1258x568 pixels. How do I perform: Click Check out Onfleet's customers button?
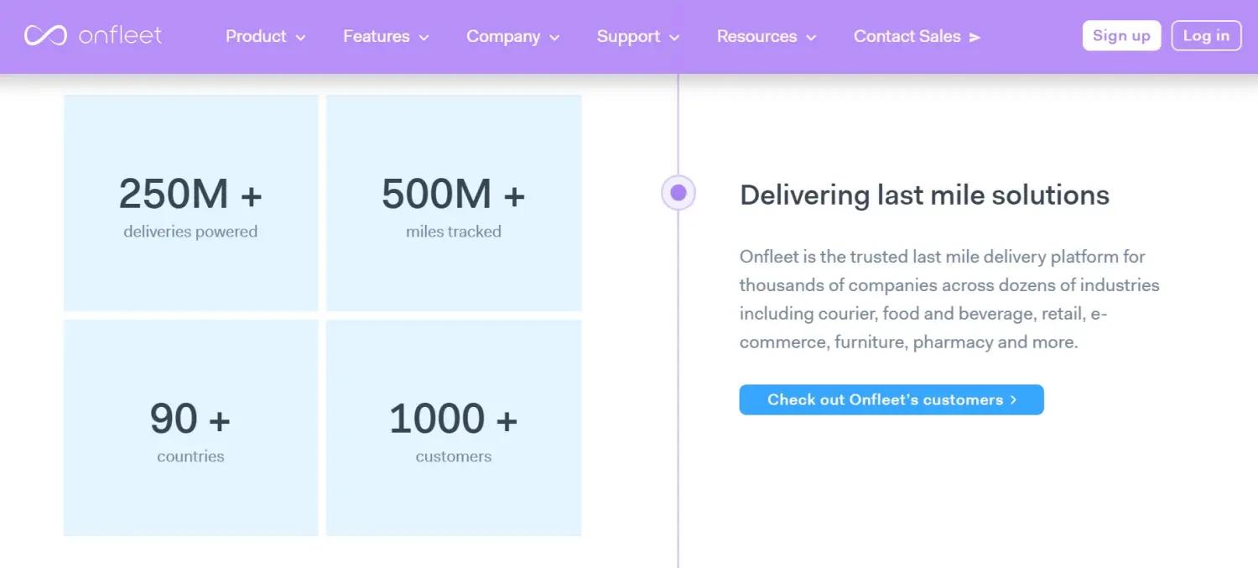pyautogui.click(x=892, y=399)
